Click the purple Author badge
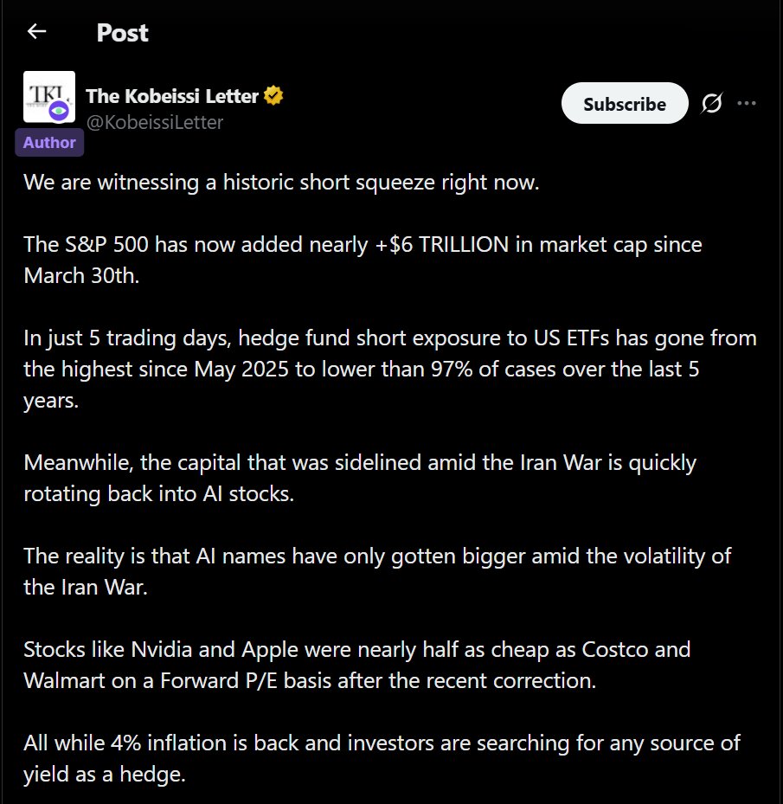The height and width of the screenshot is (804, 783). point(49,143)
